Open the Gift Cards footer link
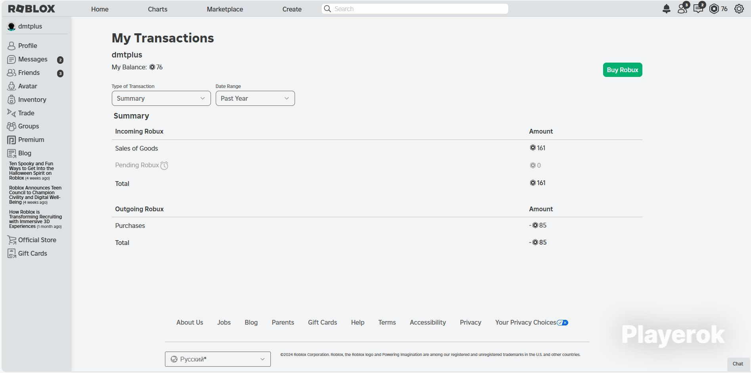This screenshot has height=373, width=751. coord(322,323)
